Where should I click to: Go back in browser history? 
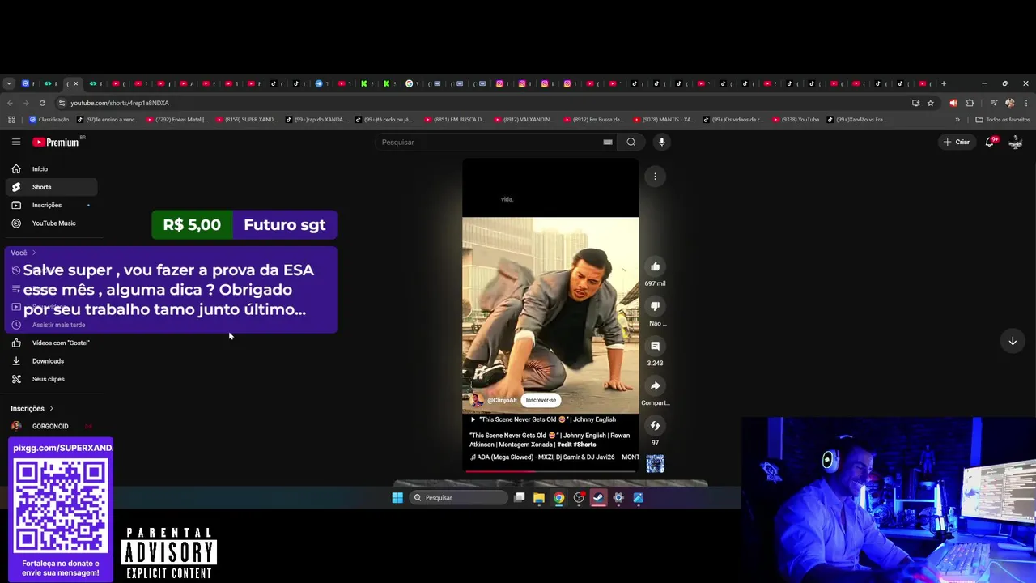(x=10, y=103)
